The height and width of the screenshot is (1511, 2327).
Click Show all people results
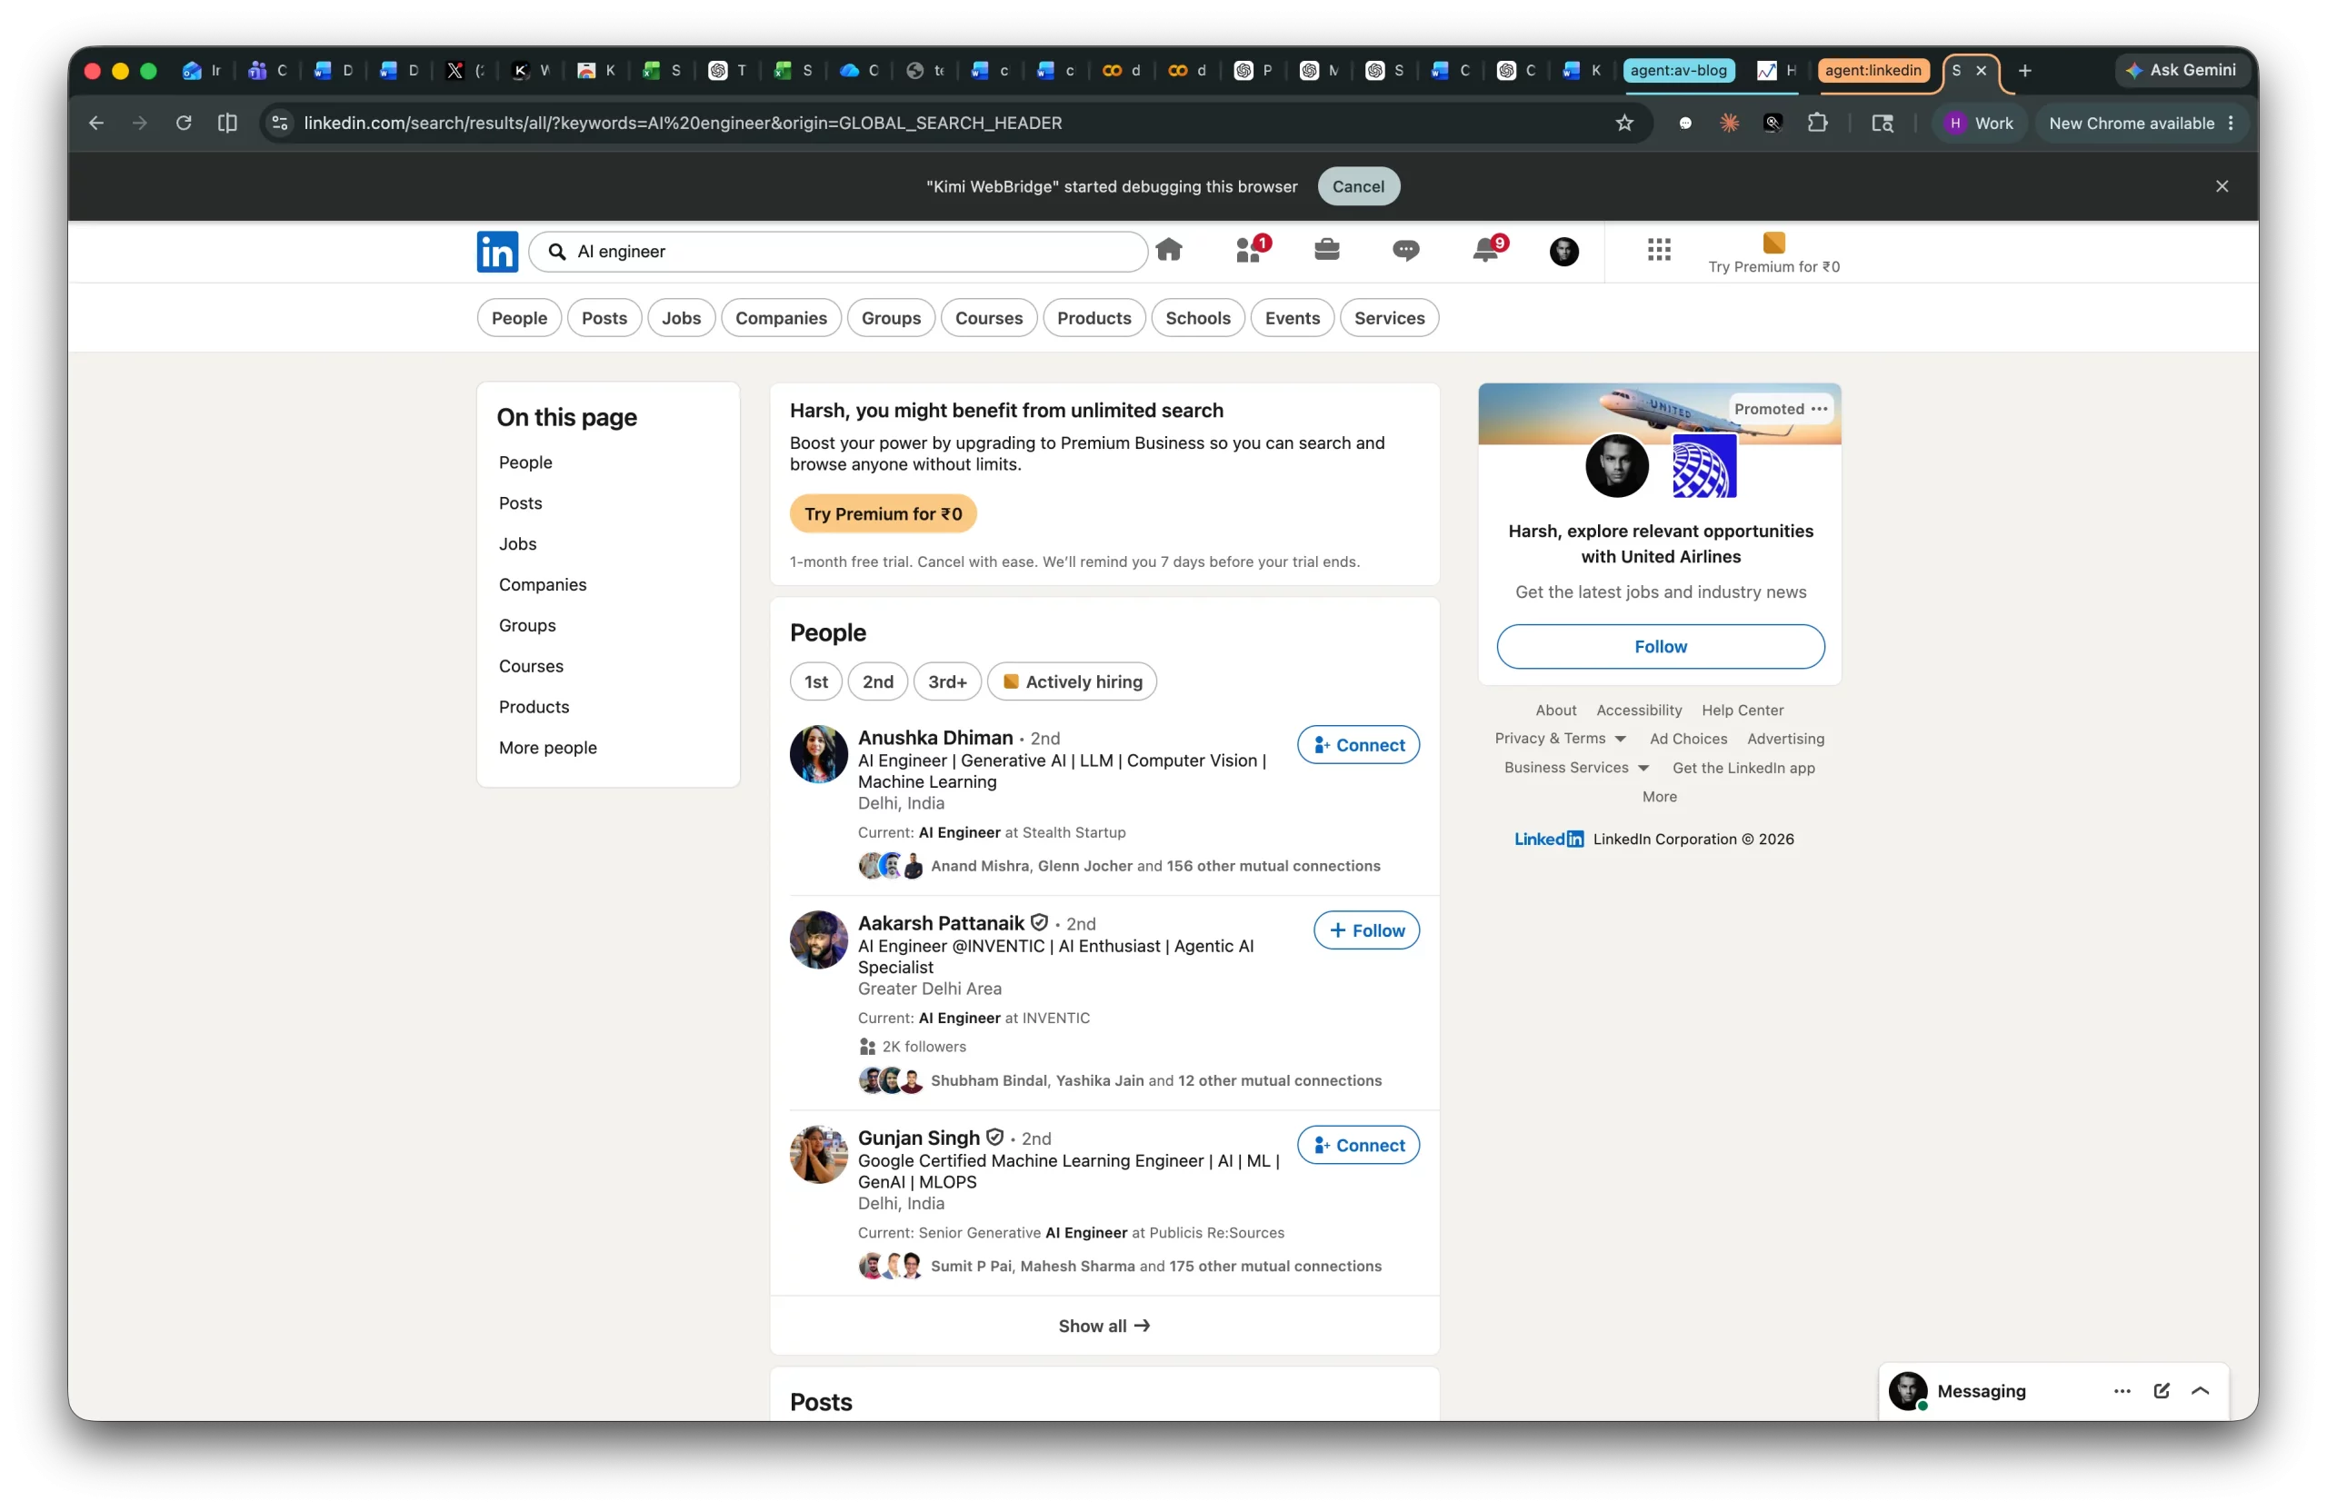click(1104, 1326)
